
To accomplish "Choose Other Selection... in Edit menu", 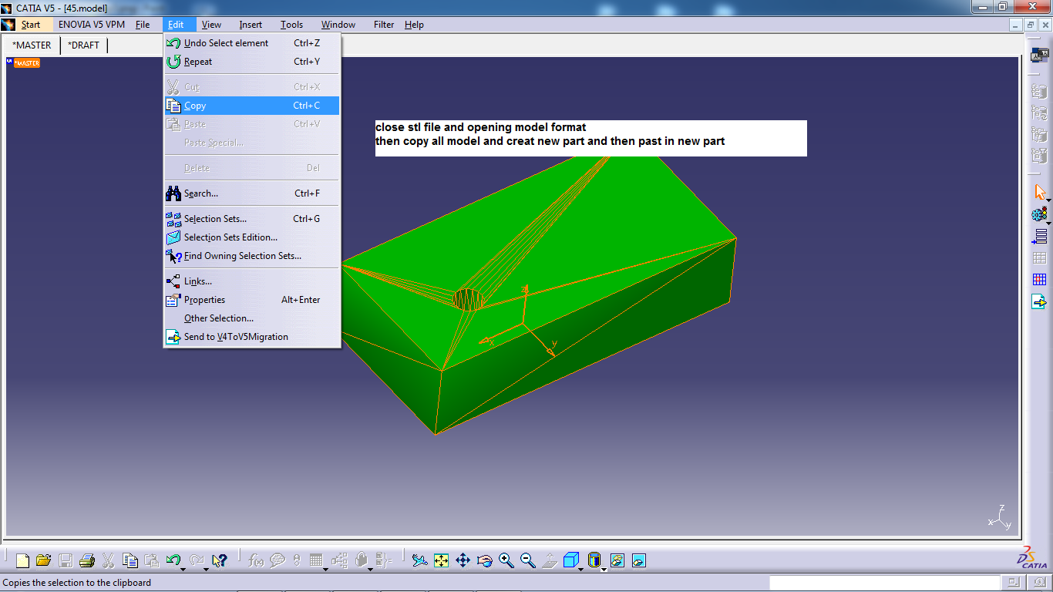I will click(251, 318).
